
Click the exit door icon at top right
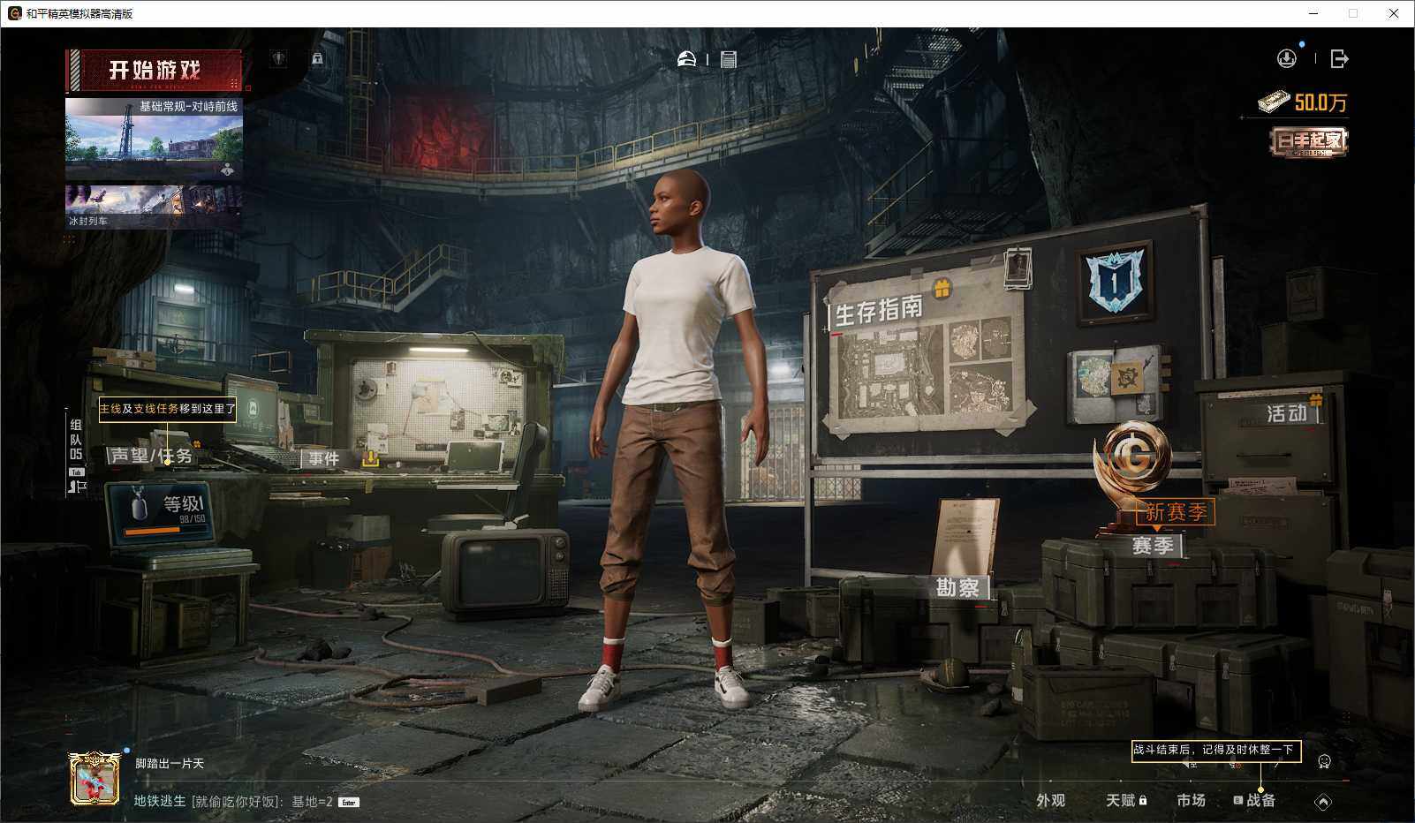tap(1340, 58)
